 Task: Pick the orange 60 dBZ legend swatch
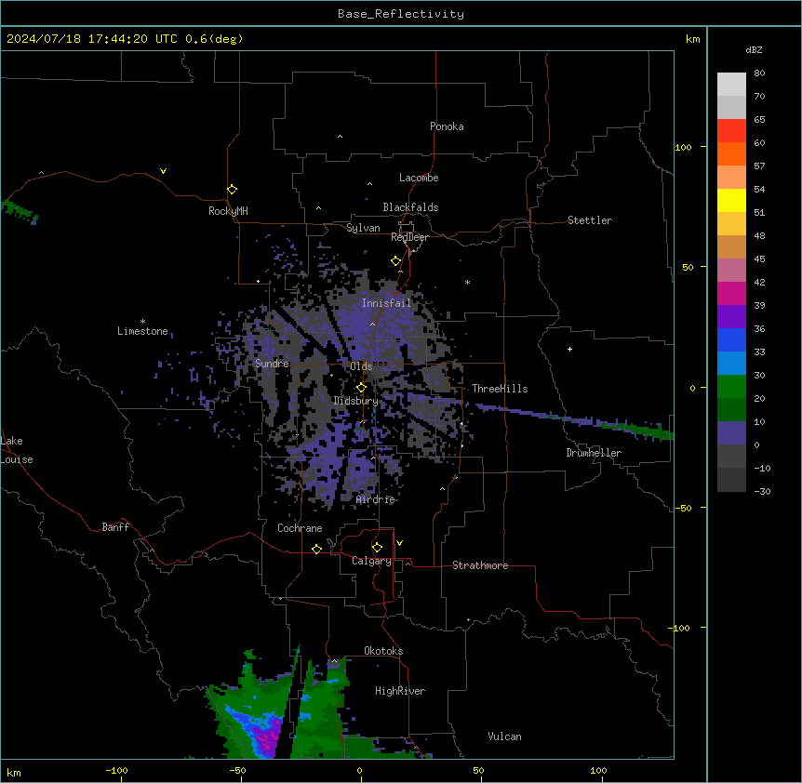731,153
